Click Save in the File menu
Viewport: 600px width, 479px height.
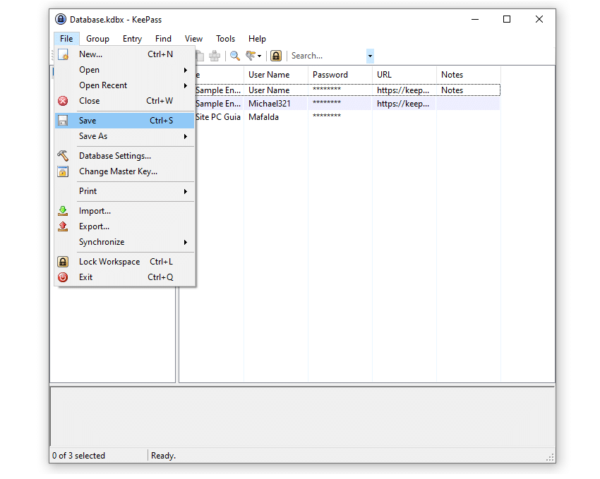(125, 121)
